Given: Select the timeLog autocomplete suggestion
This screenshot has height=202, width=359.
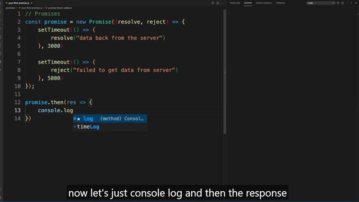Looking at the screenshot, I should pos(110,127).
